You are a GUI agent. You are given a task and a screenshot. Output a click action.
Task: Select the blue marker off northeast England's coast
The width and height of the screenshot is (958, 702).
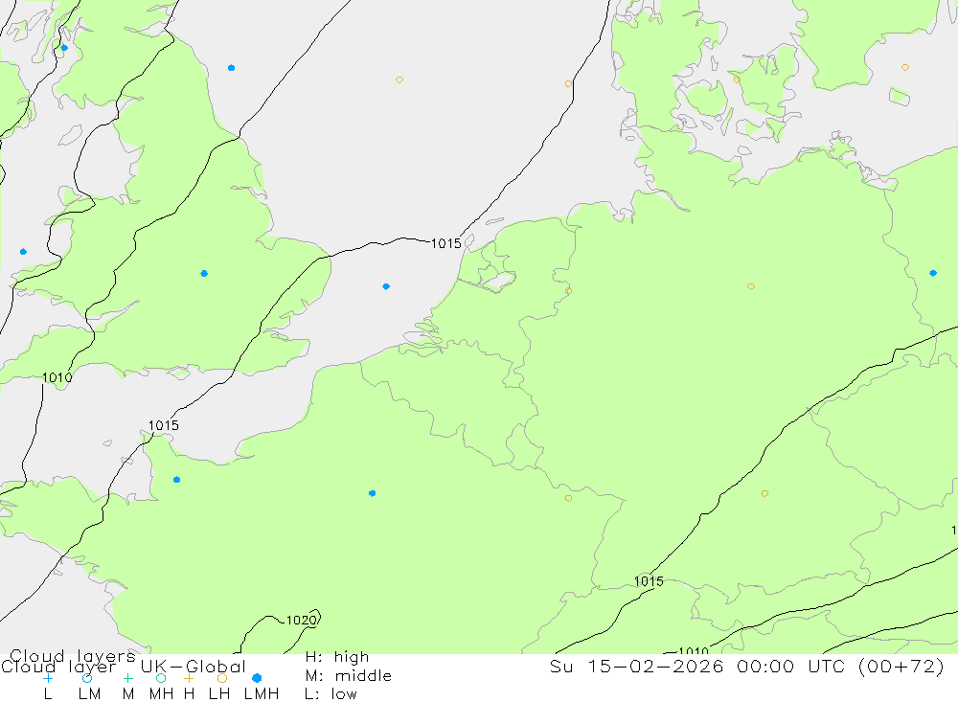pos(232,68)
